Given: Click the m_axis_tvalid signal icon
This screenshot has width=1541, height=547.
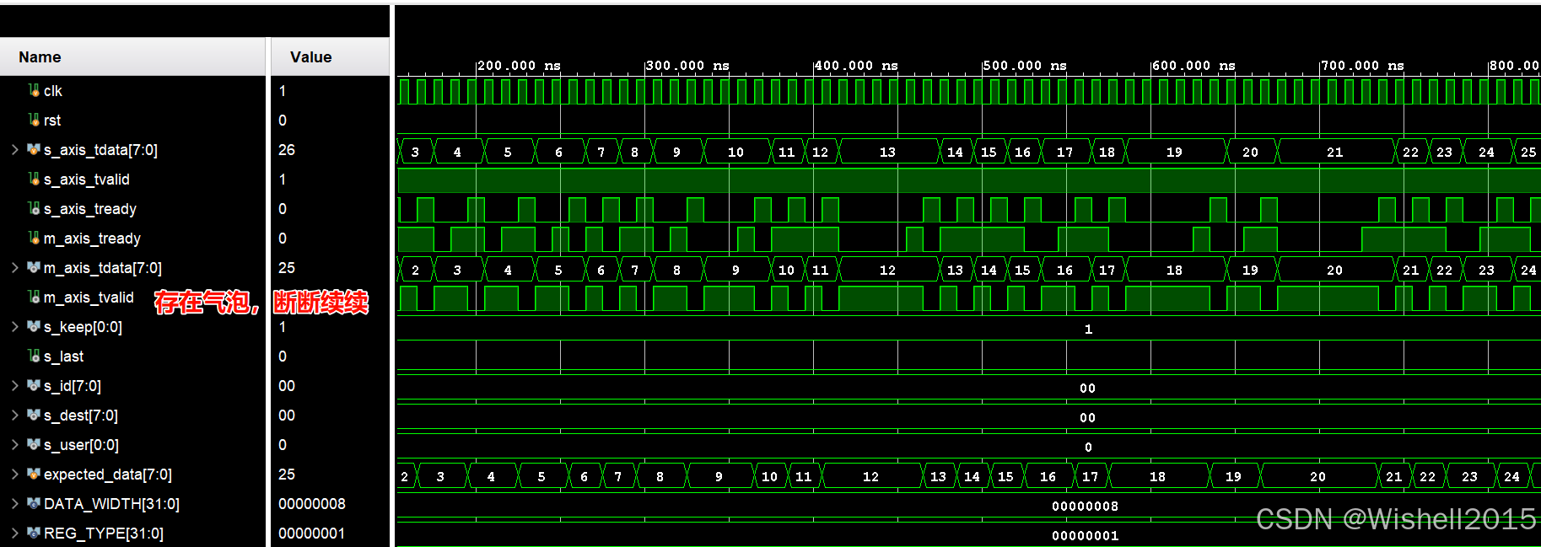Looking at the screenshot, I should [x=34, y=297].
